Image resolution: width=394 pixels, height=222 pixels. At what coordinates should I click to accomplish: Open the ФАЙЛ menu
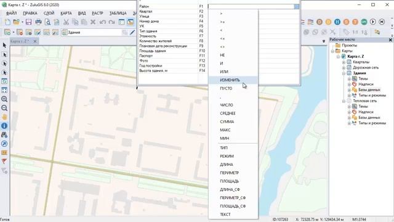point(11,13)
